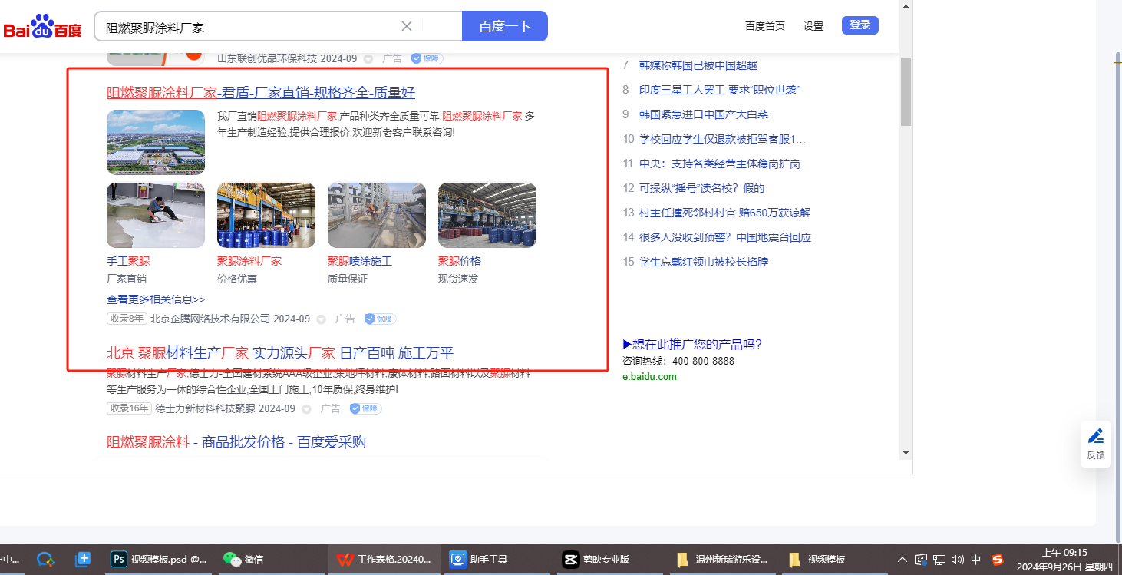Click the Baidu logo
The width and height of the screenshot is (1122, 575).
tap(42, 28)
